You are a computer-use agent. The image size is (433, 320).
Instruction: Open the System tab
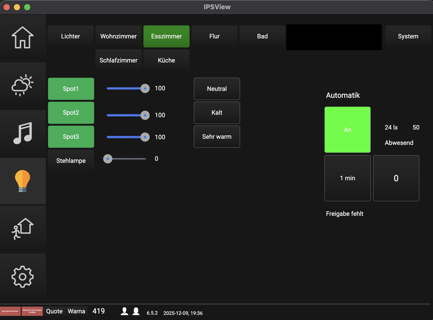(408, 36)
